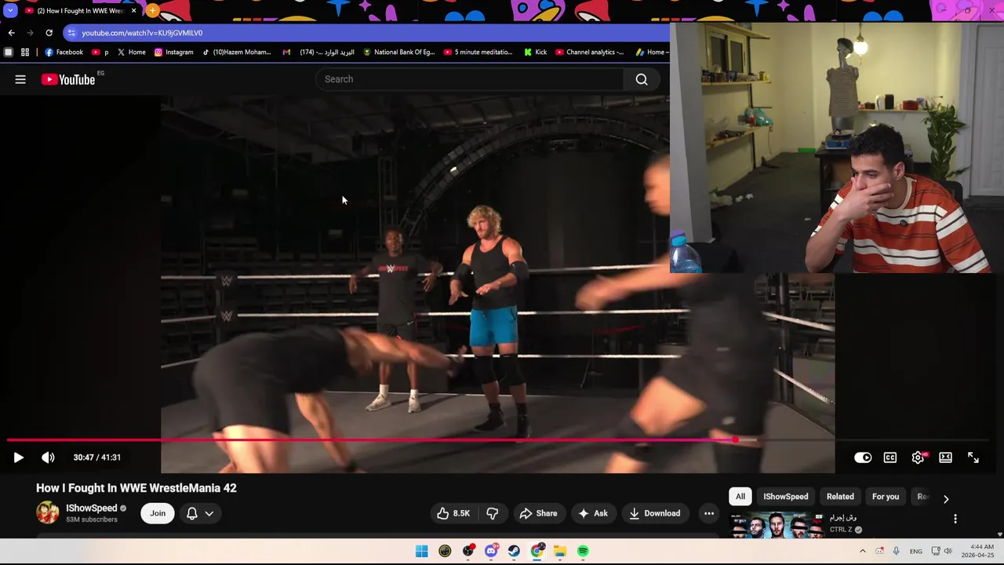The height and width of the screenshot is (565, 1004).
Task: Reload the page
Action: 49,33
